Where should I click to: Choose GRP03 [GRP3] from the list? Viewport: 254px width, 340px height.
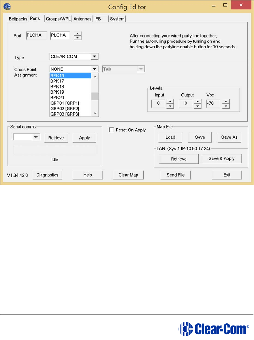point(70,114)
